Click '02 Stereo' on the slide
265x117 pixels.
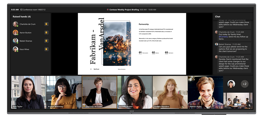155,53
